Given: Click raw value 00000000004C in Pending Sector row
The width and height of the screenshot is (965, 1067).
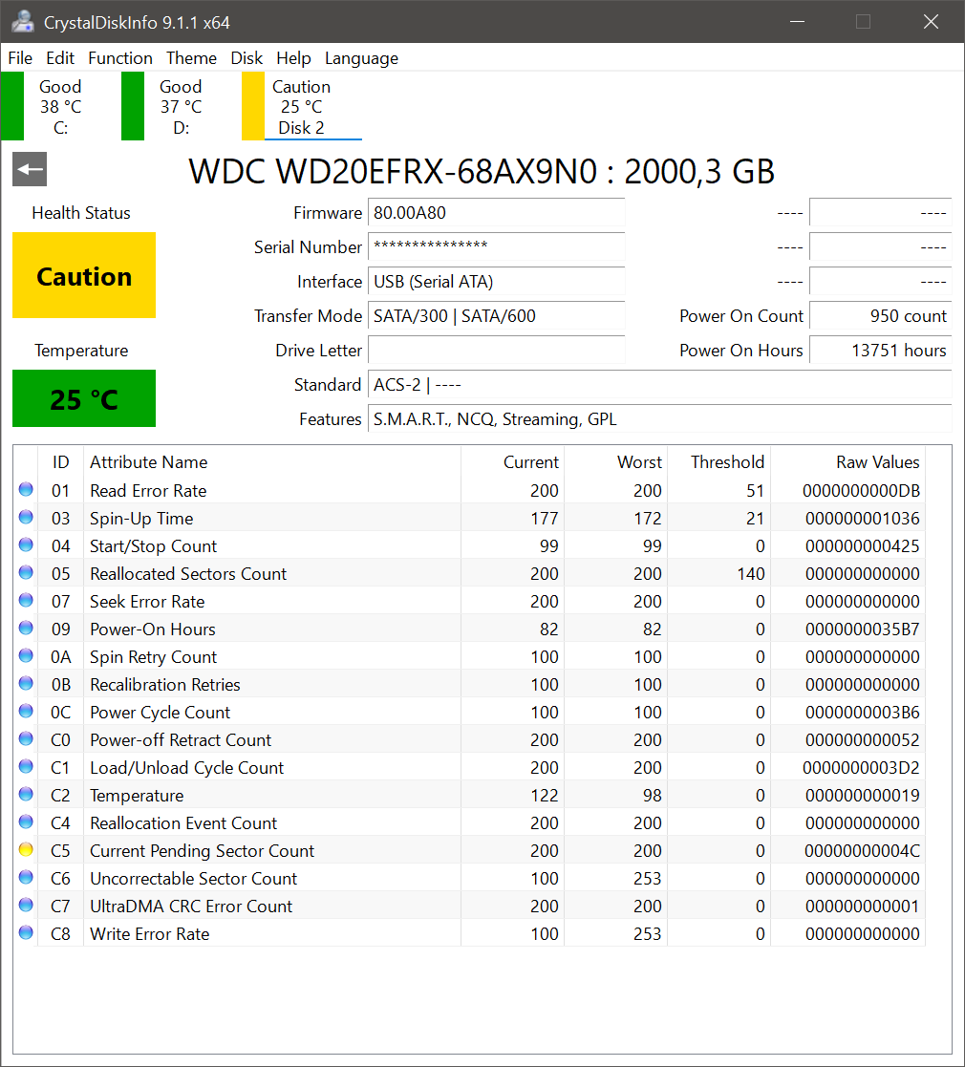Looking at the screenshot, I should click(x=862, y=850).
